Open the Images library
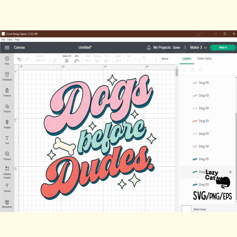This screenshot has height=237, width=237. click(7, 122)
